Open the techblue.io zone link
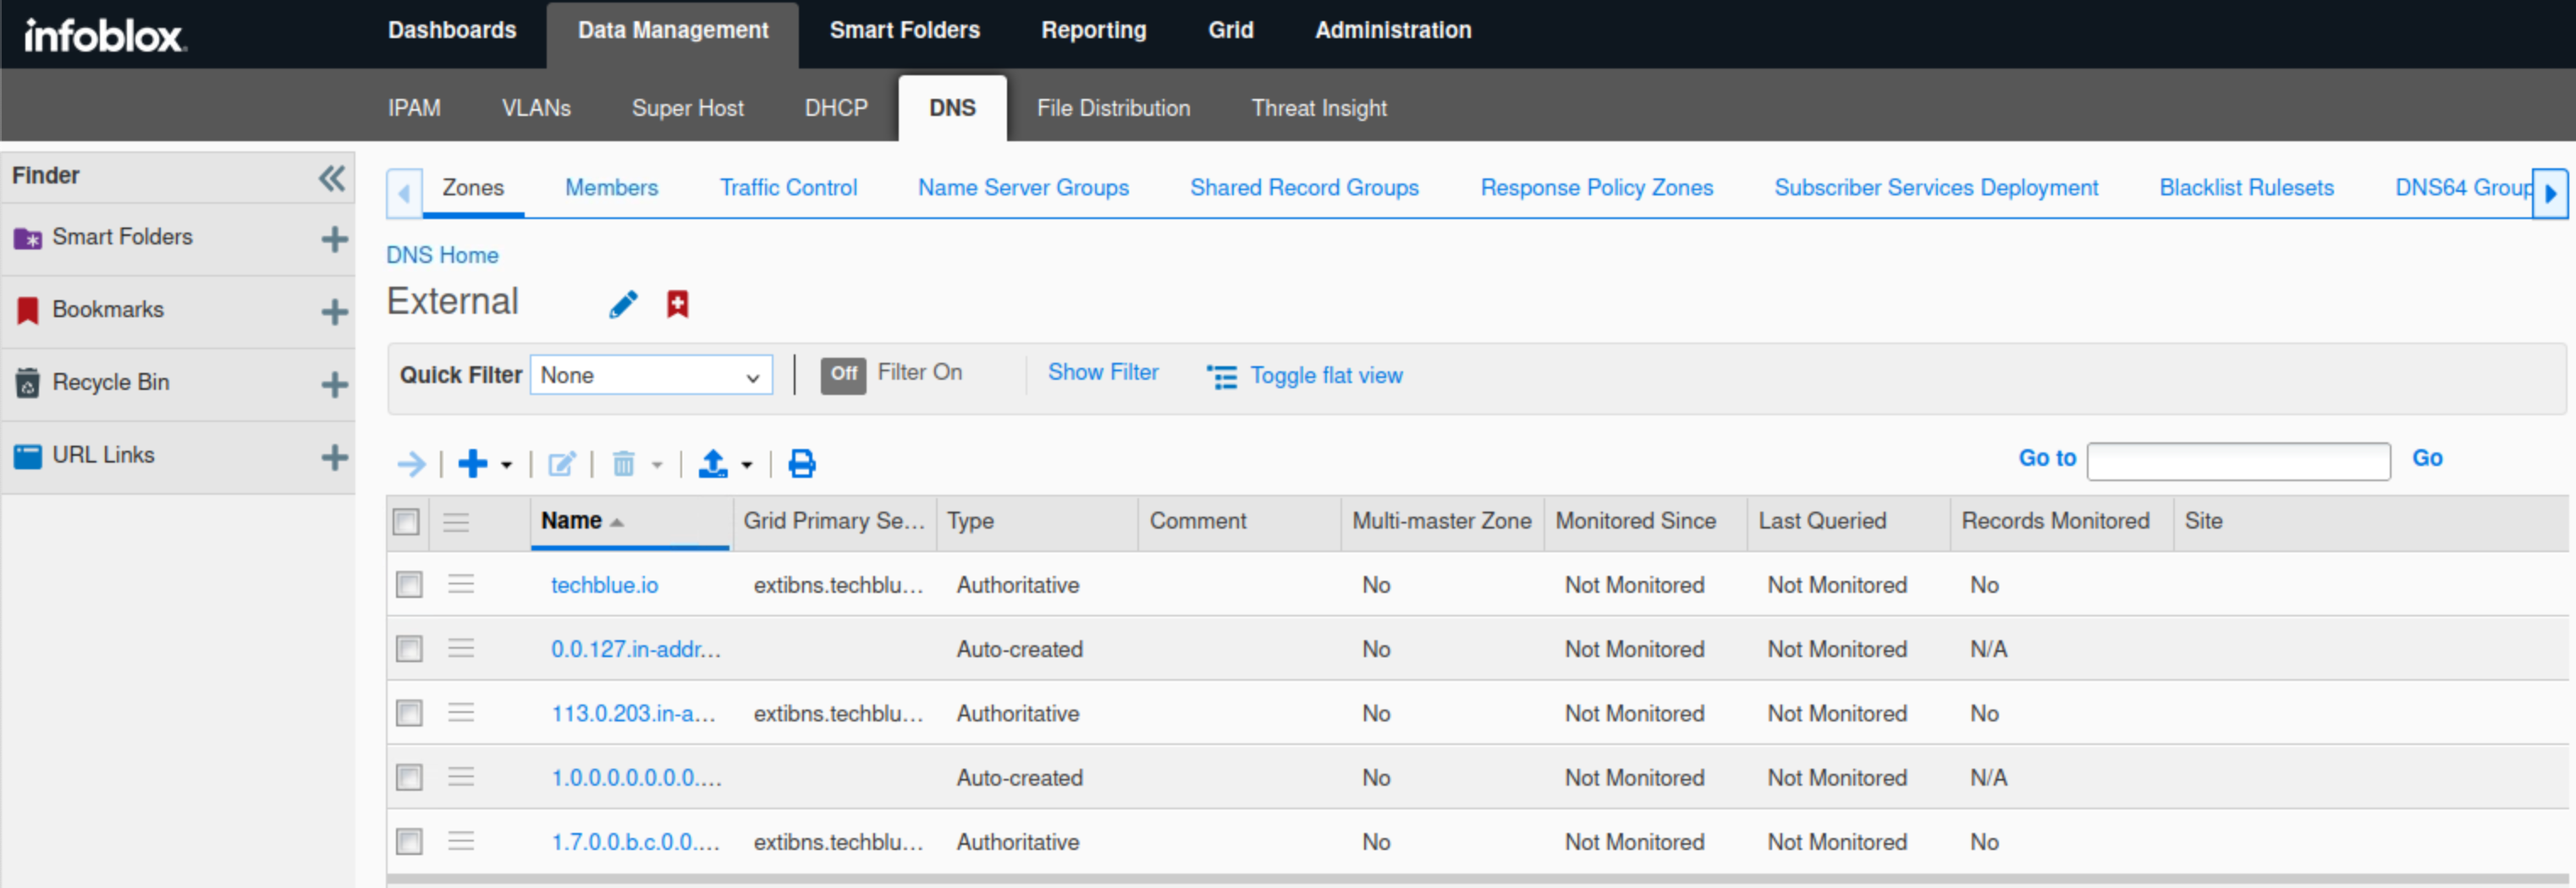Image resolution: width=2576 pixels, height=888 pixels. click(604, 585)
